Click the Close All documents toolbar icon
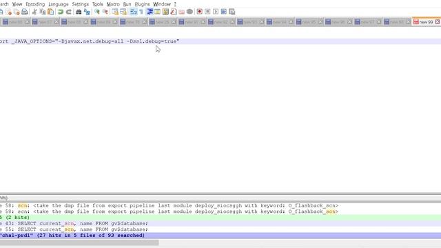Image resolution: width=441 pixels, height=248 pixels. pyautogui.click(x=17, y=12)
